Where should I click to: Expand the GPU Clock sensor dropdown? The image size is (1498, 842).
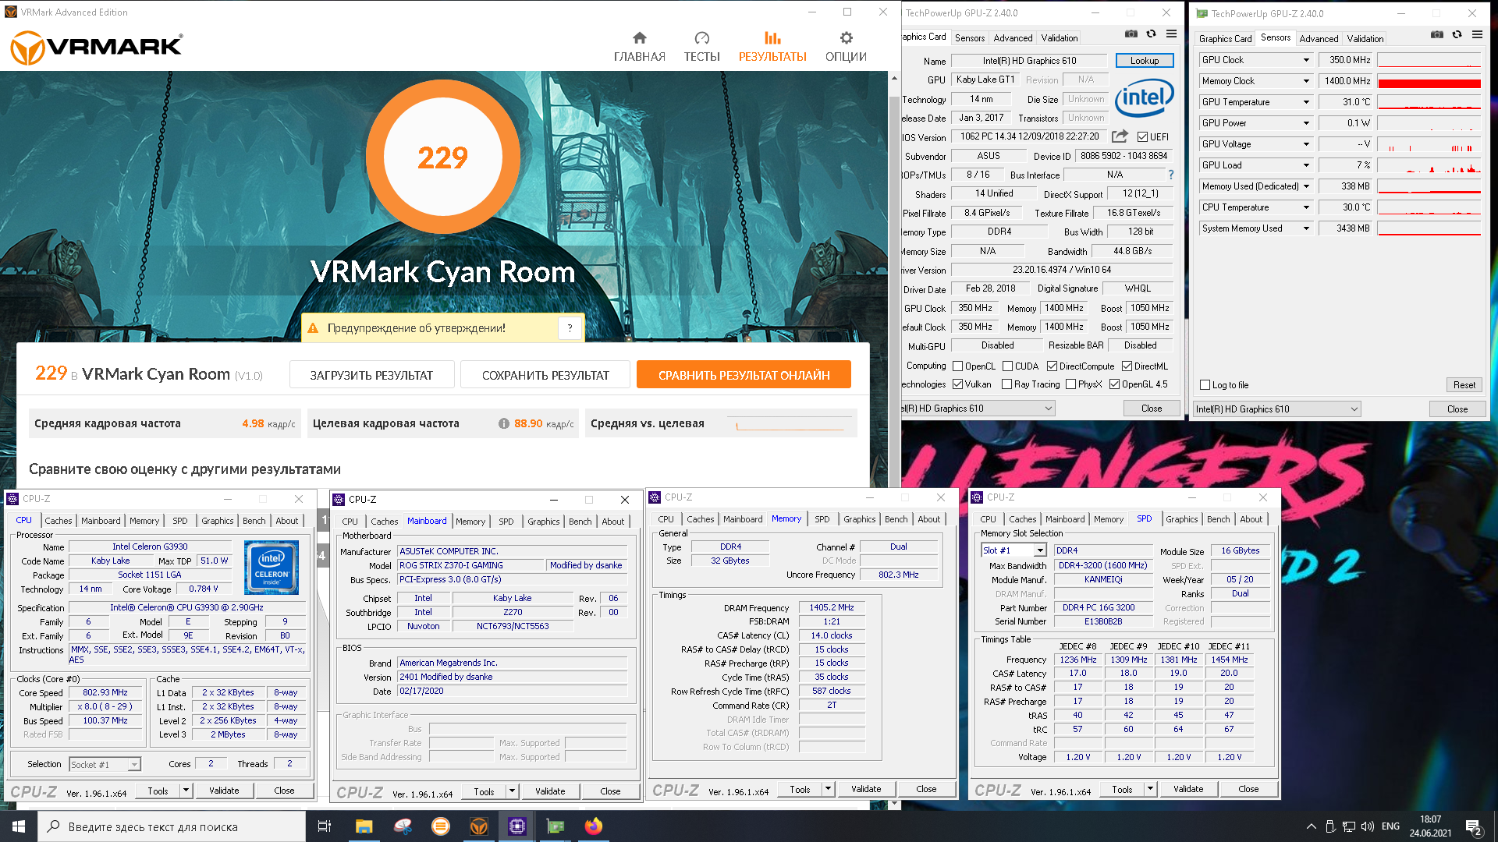pyautogui.click(x=1306, y=60)
